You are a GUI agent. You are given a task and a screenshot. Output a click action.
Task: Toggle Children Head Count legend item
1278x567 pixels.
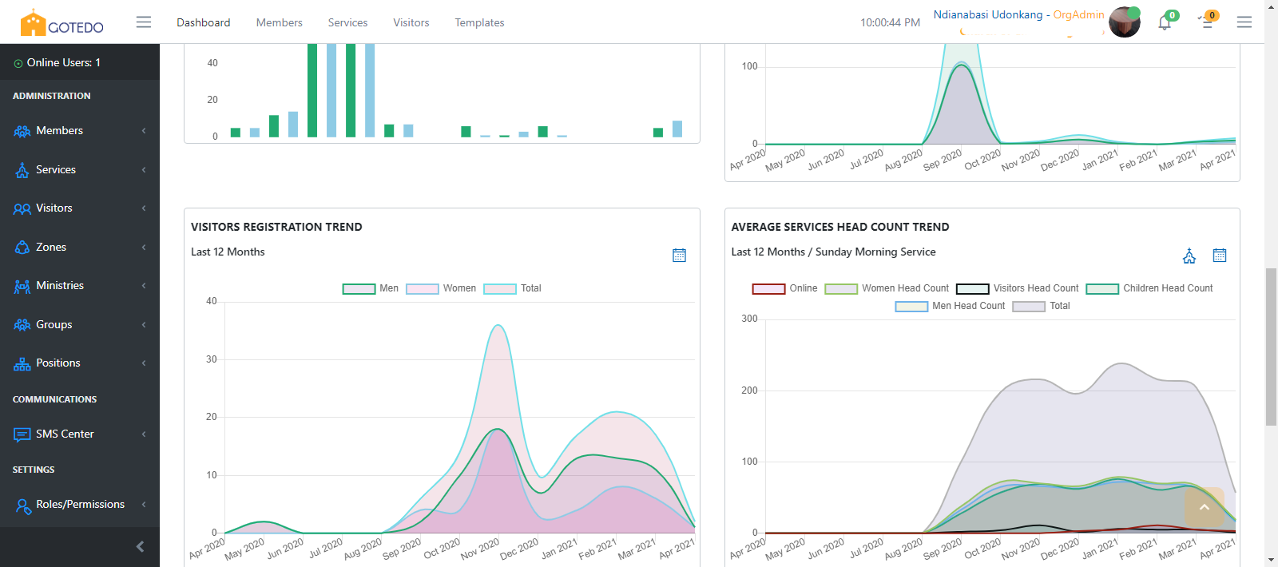pyautogui.click(x=1149, y=288)
